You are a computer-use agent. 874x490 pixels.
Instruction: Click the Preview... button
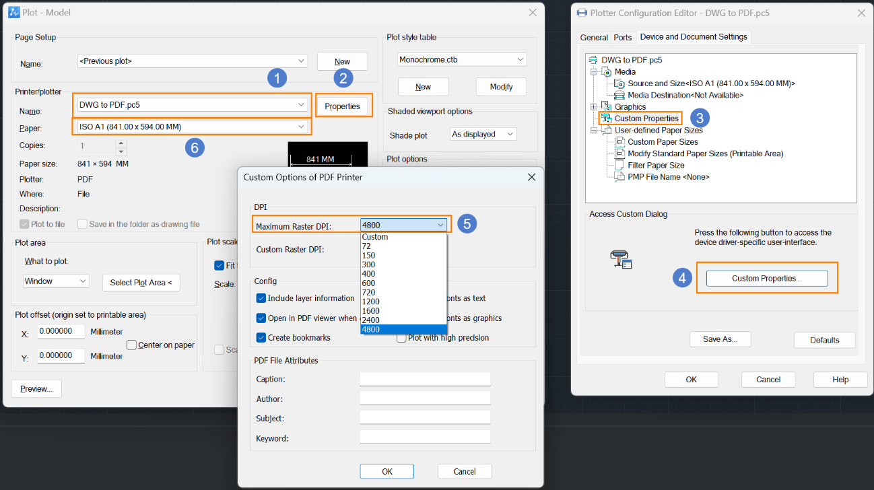click(x=36, y=389)
